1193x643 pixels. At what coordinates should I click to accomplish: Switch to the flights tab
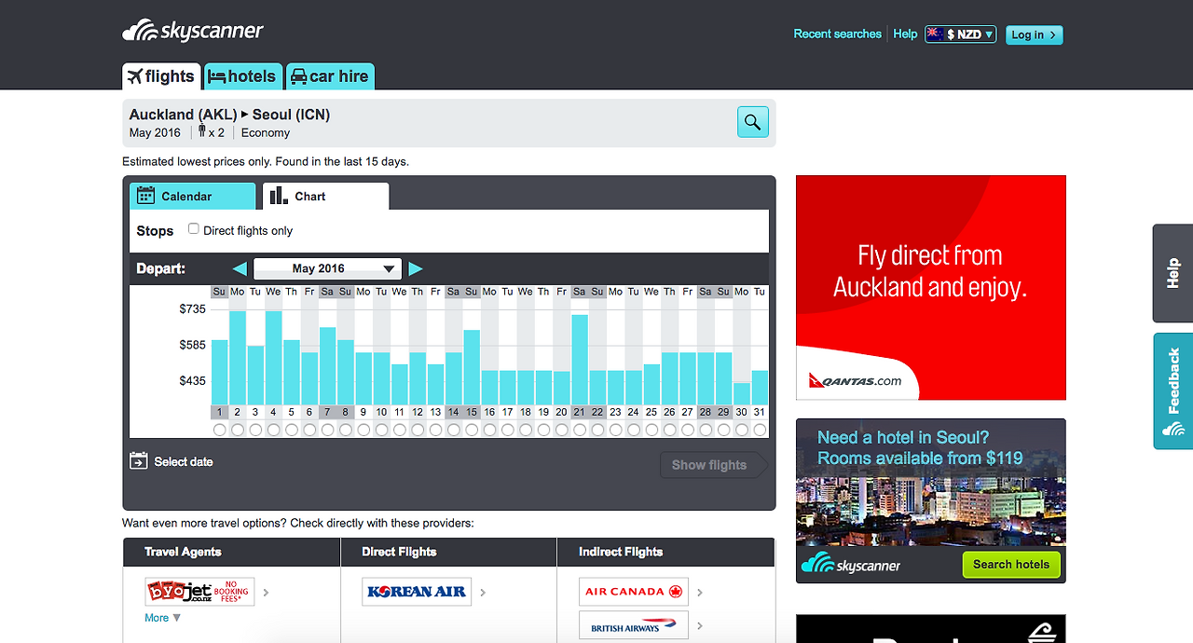[161, 75]
